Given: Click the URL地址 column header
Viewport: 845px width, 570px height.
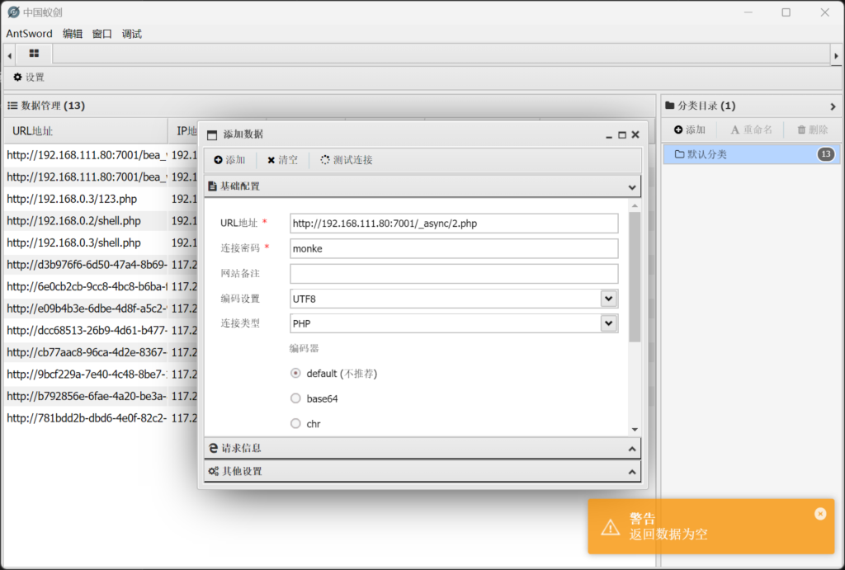Looking at the screenshot, I should [86, 131].
